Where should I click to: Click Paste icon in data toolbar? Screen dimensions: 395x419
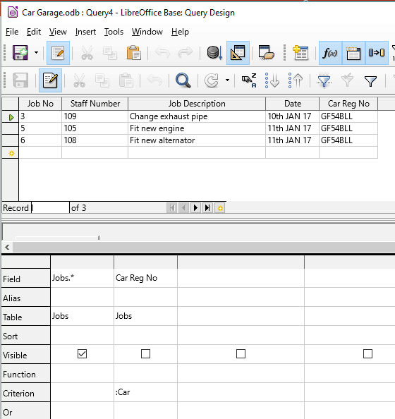click(126, 80)
